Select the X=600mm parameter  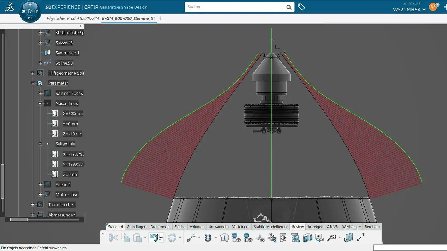point(72,114)
